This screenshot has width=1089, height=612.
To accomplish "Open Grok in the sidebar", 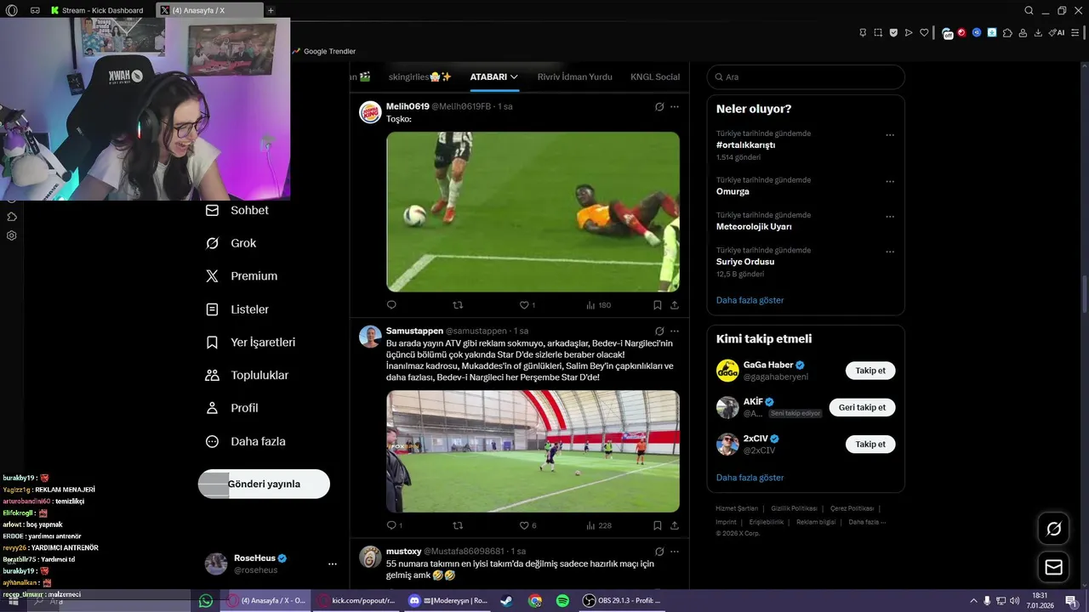I will (231, 243).
